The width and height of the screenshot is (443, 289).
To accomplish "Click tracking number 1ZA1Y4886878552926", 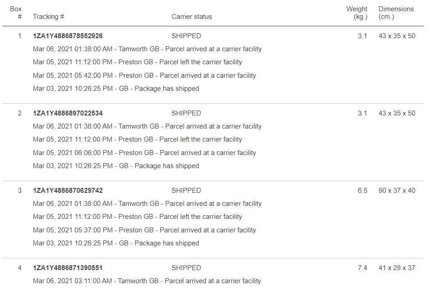I will coord(68,36).
